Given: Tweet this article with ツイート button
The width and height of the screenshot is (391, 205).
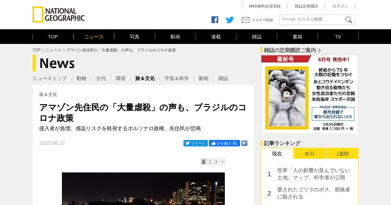Looking at the screenshot, I should point(195,143).
